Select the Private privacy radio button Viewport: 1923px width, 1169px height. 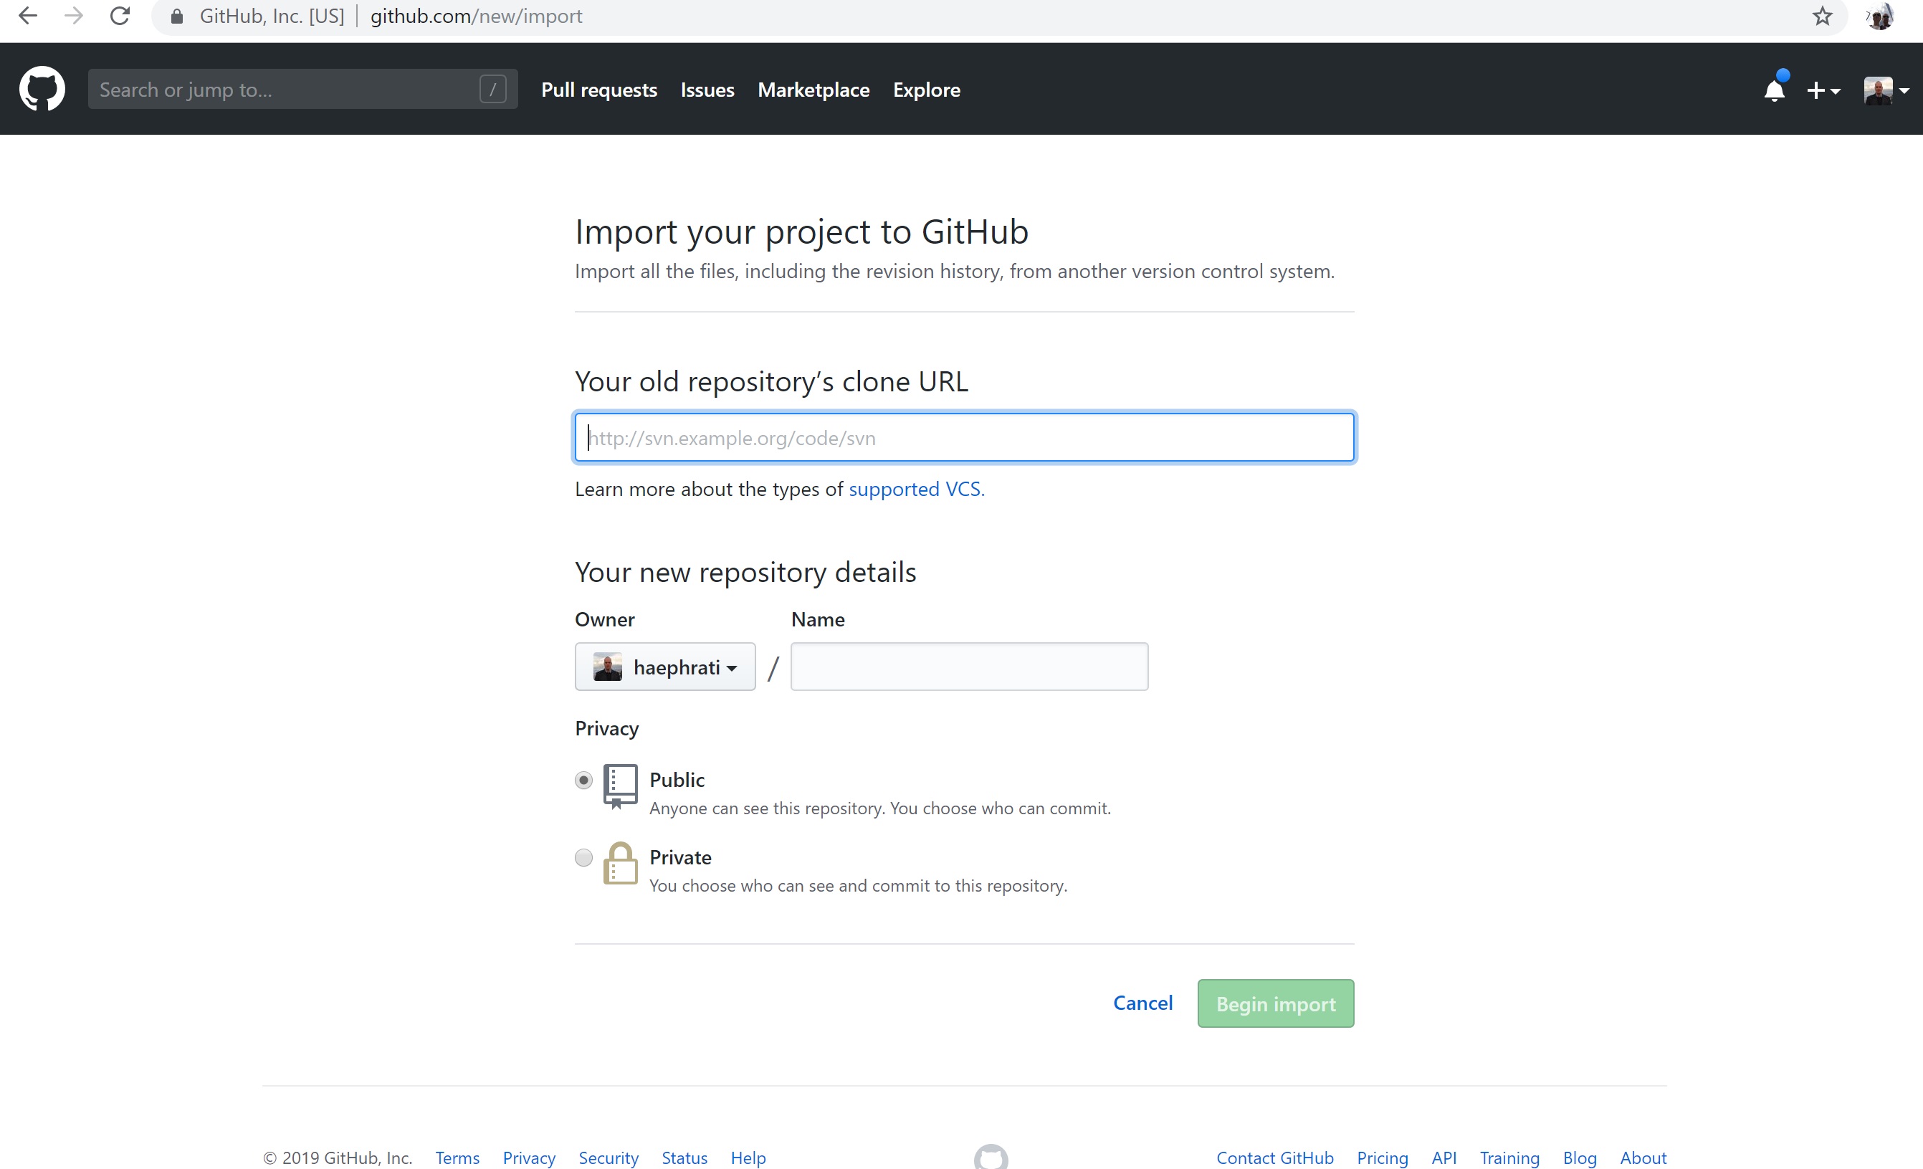click(583, 858)
